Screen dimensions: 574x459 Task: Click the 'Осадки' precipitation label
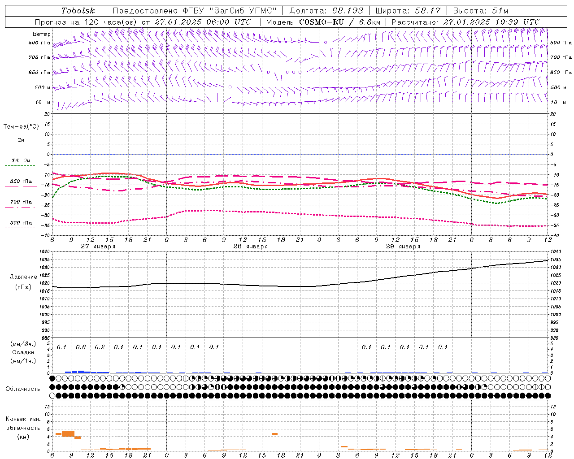pos(23,352)
